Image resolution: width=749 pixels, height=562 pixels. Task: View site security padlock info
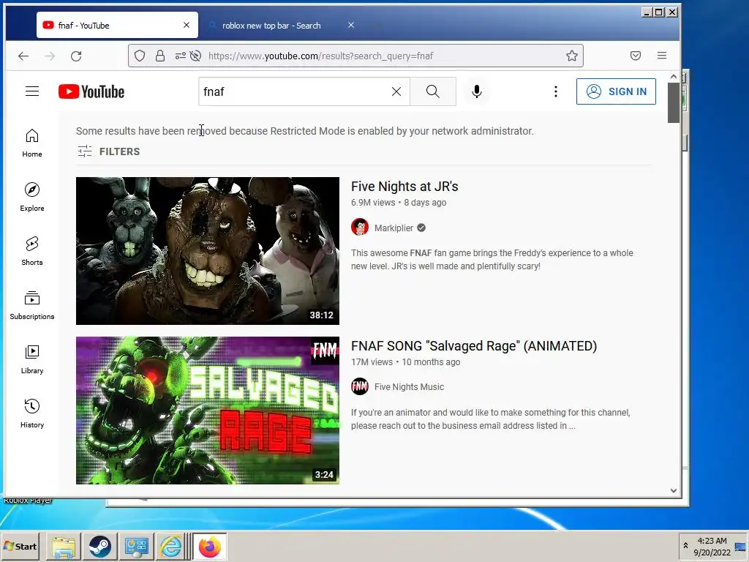tap(160, 56)
